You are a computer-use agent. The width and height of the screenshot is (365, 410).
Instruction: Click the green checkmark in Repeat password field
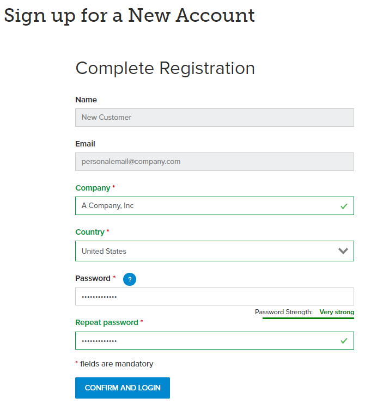point(344,341)
